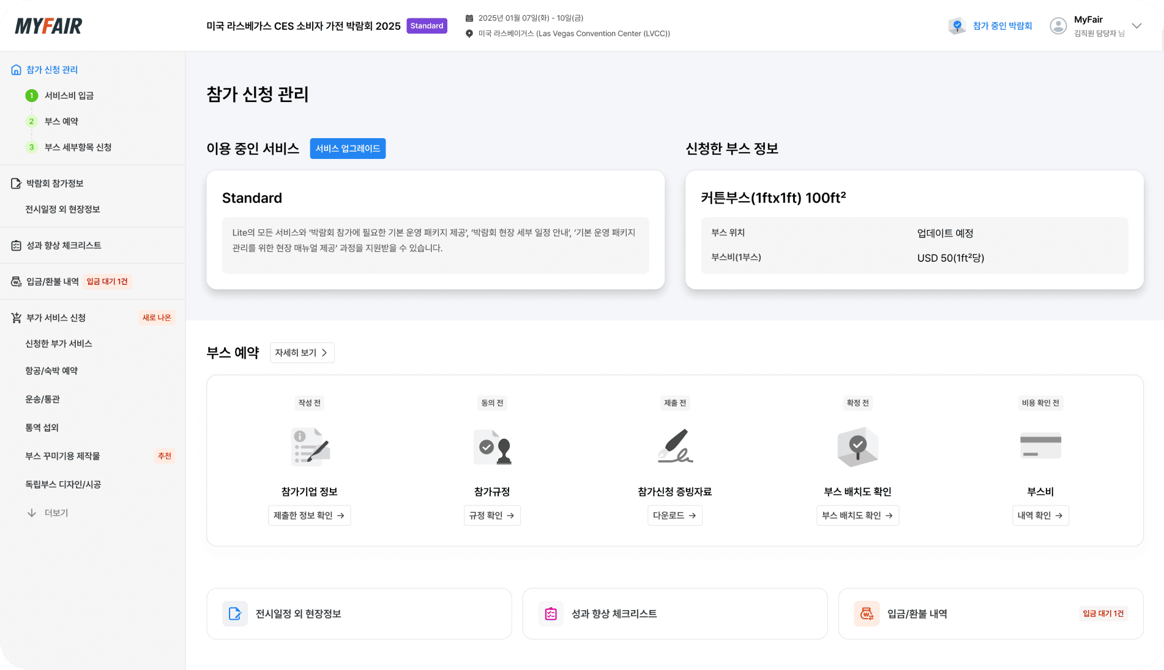Click the 부가 서비스 신청 cart icon

[17, 318]
